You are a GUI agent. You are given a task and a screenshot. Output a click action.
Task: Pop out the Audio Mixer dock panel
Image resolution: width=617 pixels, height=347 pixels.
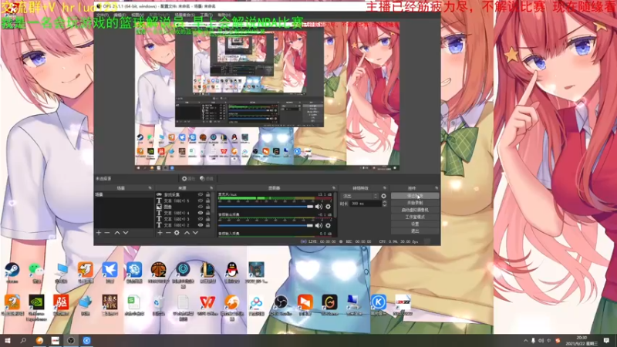coord(334,188)
